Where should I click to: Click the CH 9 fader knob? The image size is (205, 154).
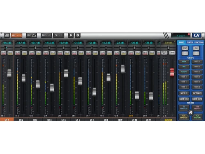[x=123, y=69]
